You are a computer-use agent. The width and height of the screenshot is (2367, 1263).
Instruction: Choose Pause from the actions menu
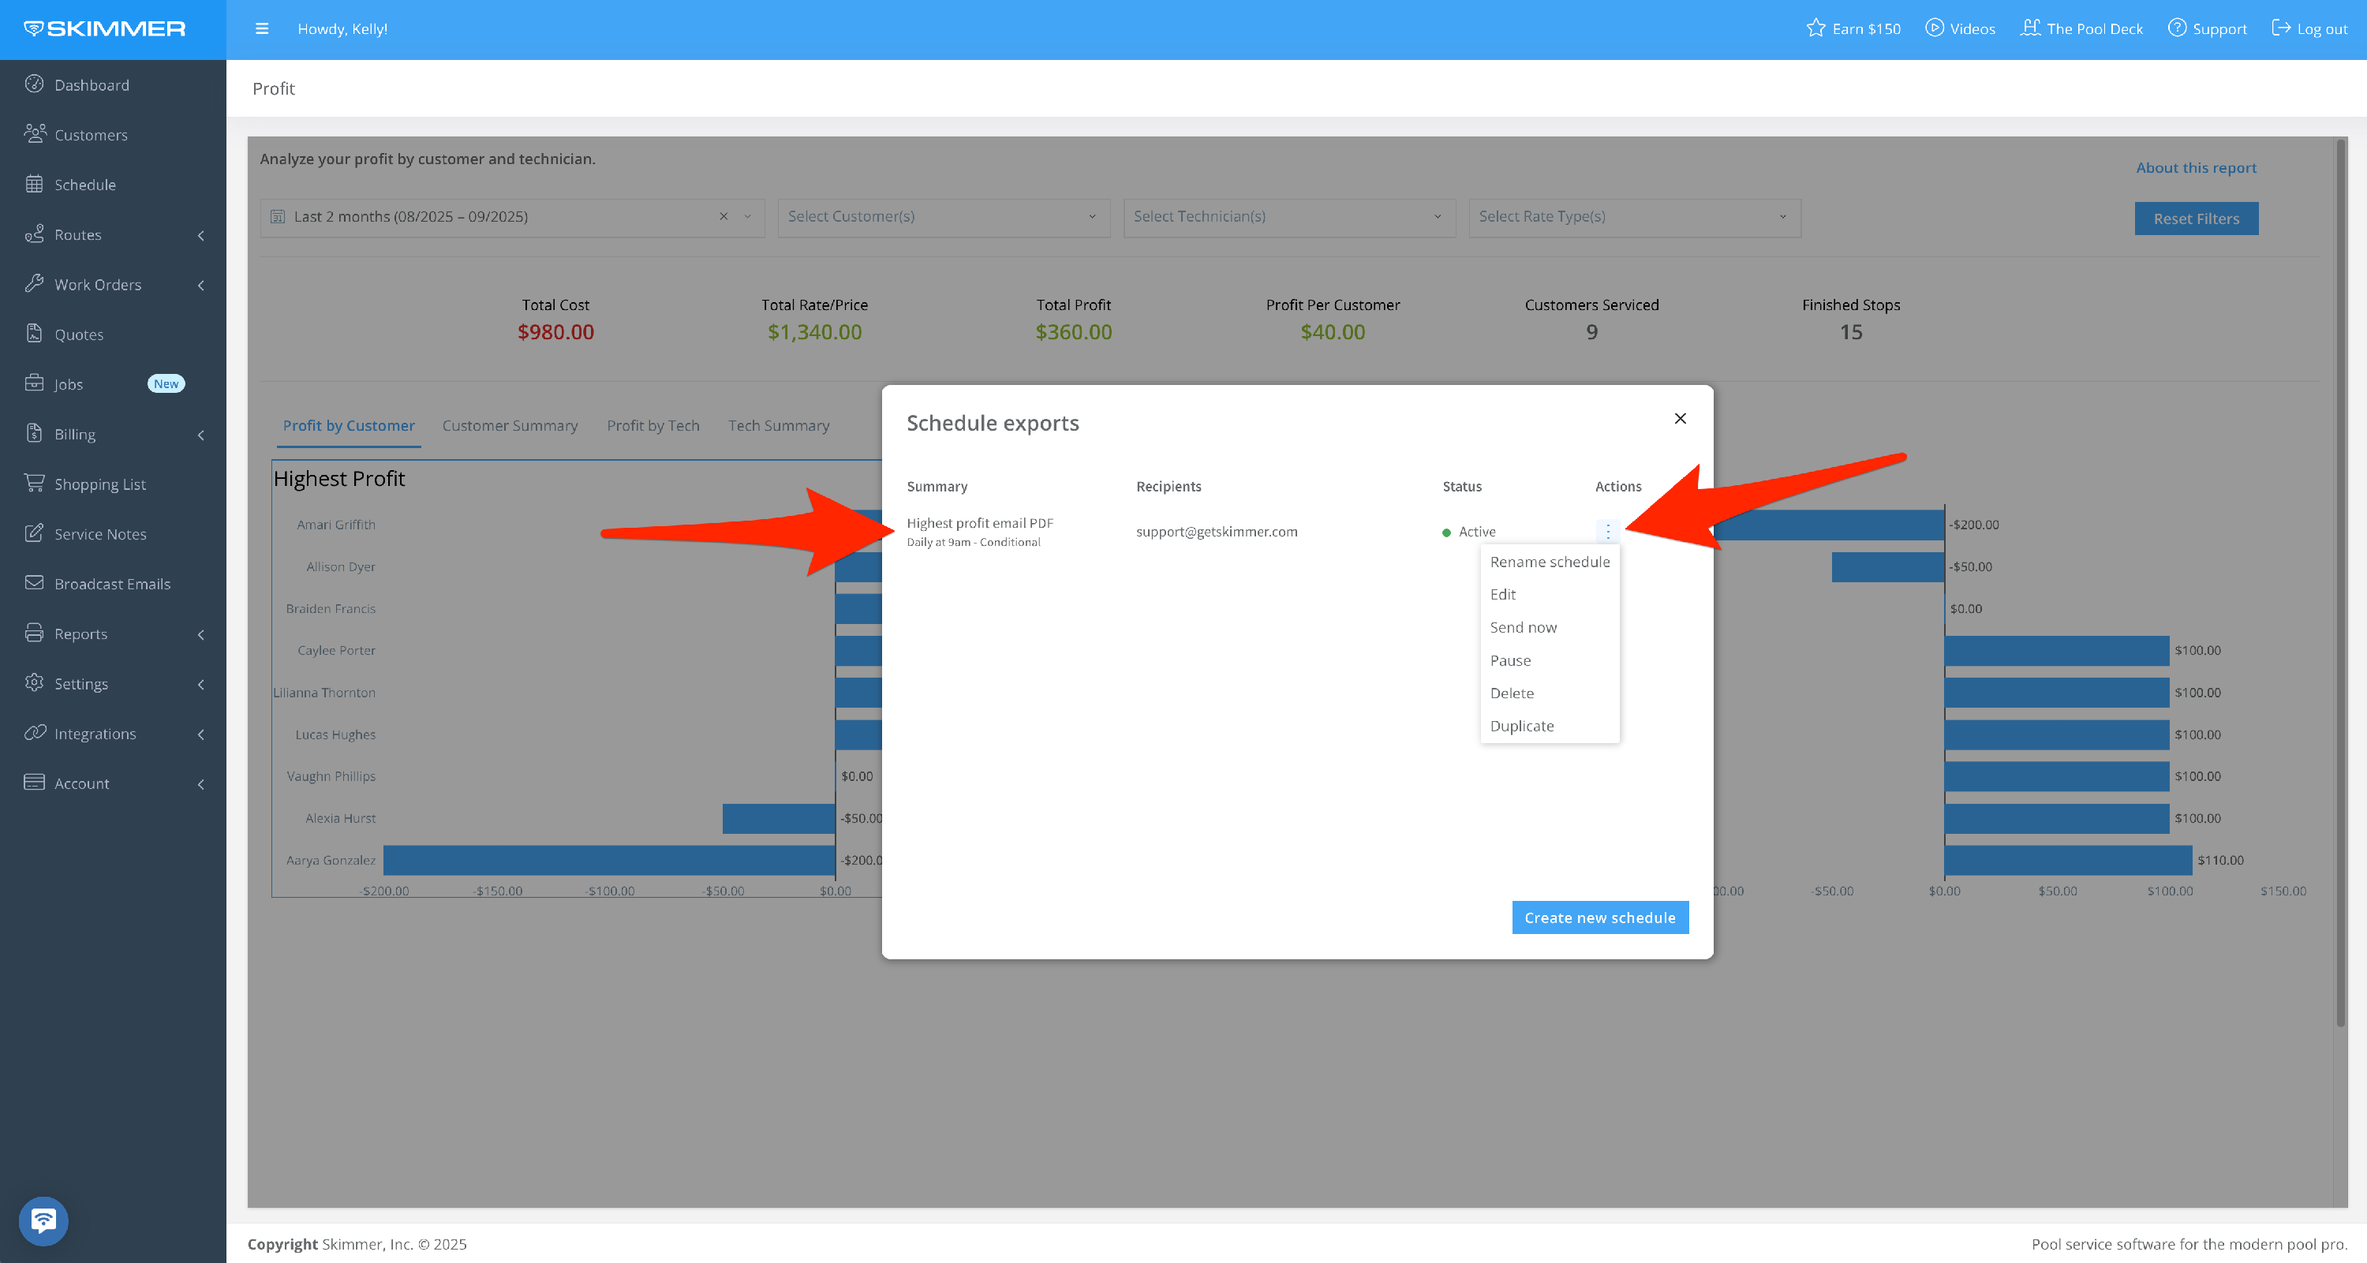pyautogui.click(x=1509, y=660)
